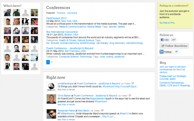Switch to the Premium conferences tab

(x=61, y=13)
